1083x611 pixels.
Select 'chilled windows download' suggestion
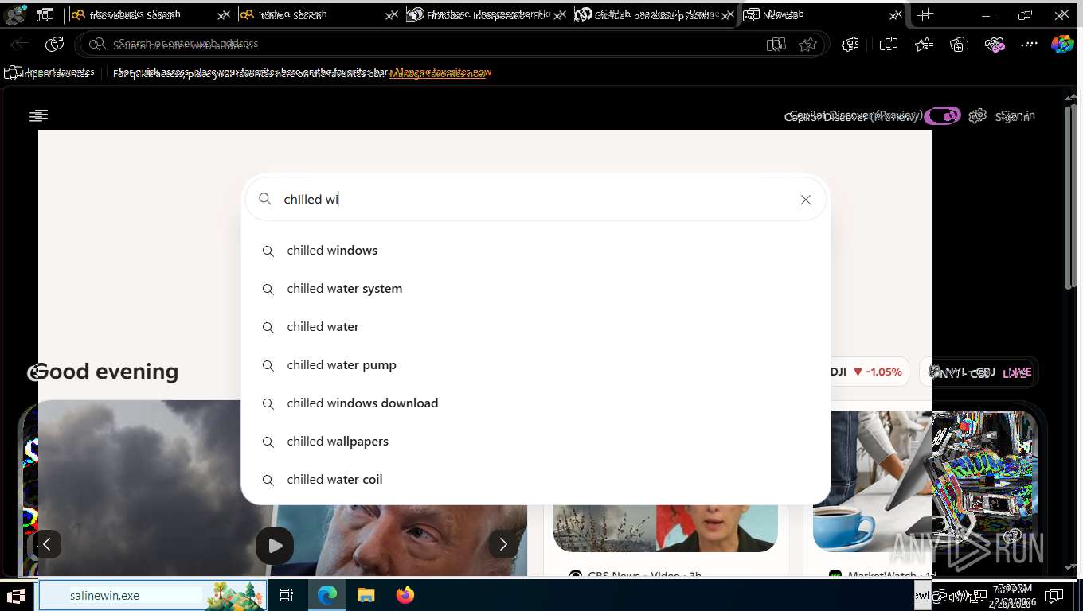pos(536,403)
